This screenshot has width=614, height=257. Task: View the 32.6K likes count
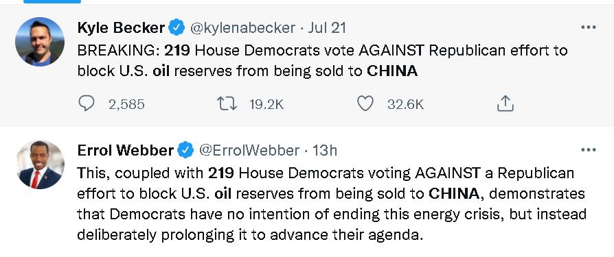406,104
